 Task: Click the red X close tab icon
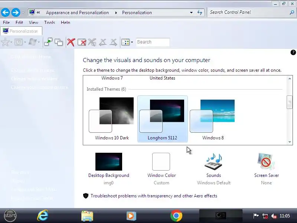point(71,42)
